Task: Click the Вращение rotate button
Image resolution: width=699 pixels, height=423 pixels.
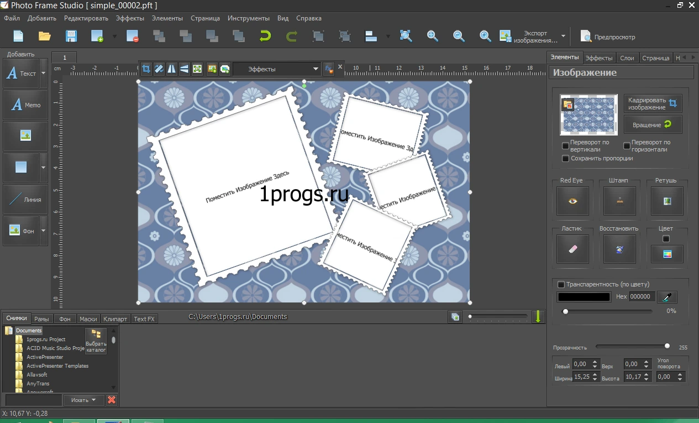Action: [x=653, y=124]
